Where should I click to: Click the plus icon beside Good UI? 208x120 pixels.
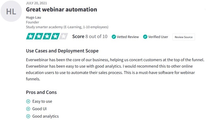coord(28,109)
